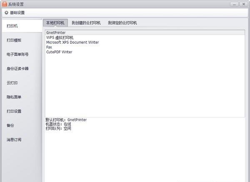Minimize the 系统设置 window

pos(234,4)
